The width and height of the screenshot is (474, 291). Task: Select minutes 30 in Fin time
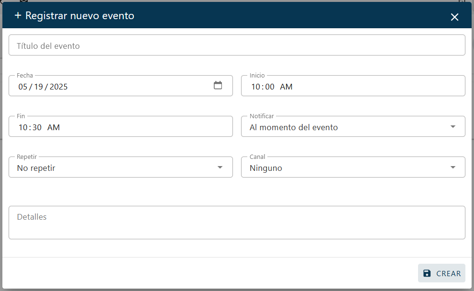tap(37, 127)
